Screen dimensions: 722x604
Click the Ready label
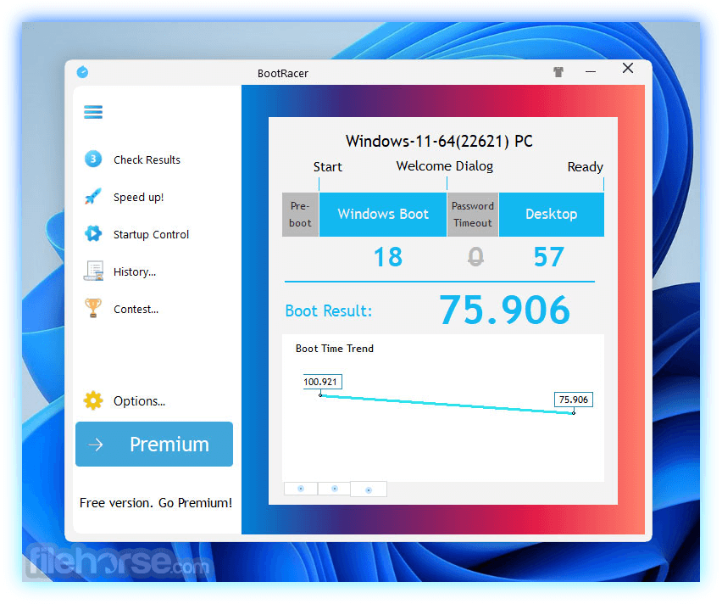pos(585,167)
